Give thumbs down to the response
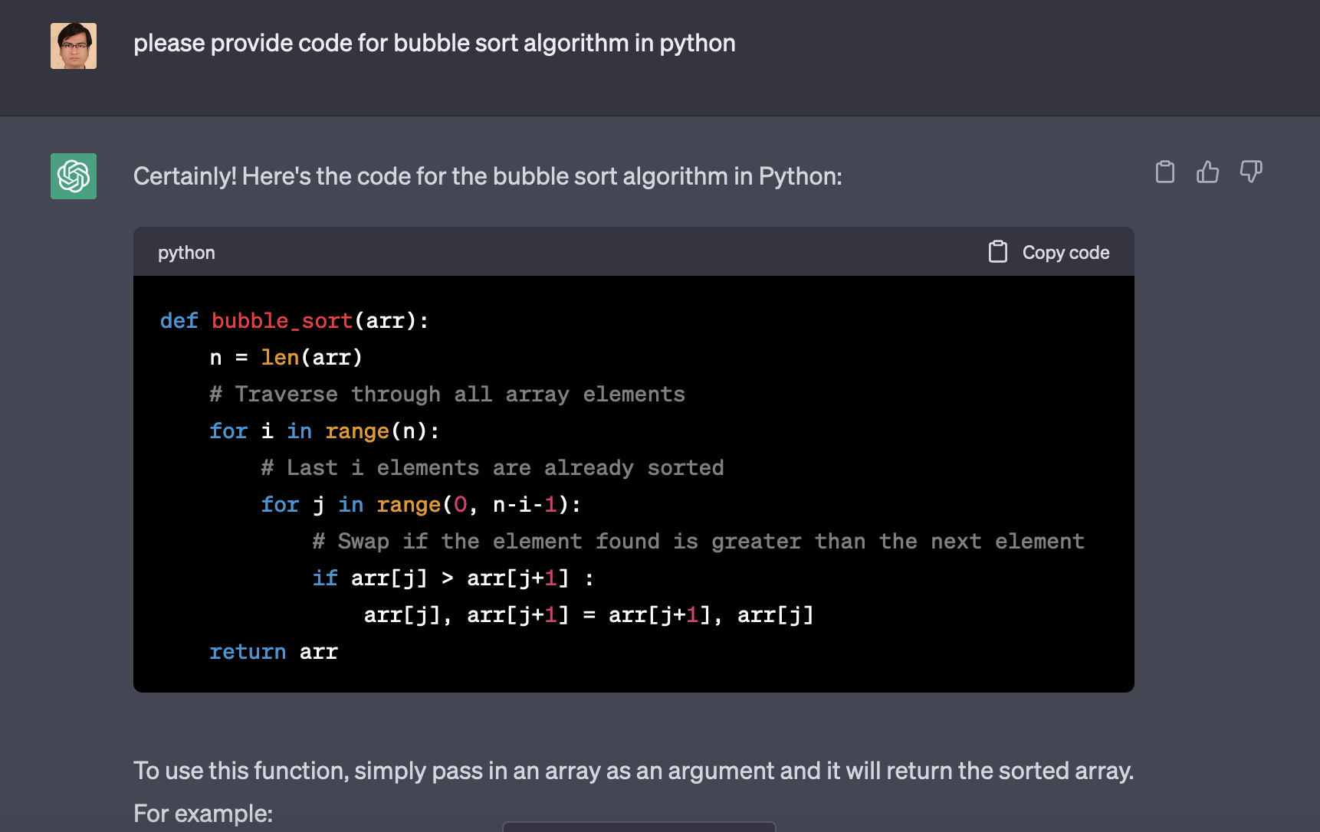 (x=1250, y=172)
